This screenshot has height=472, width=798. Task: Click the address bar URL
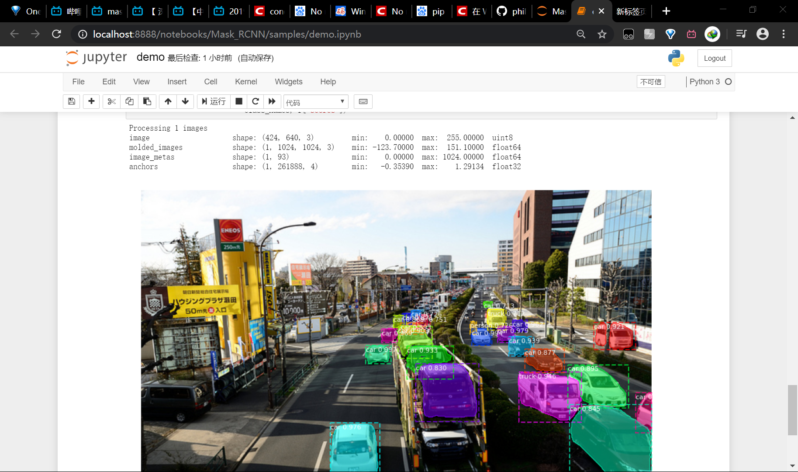pos(227,34)
